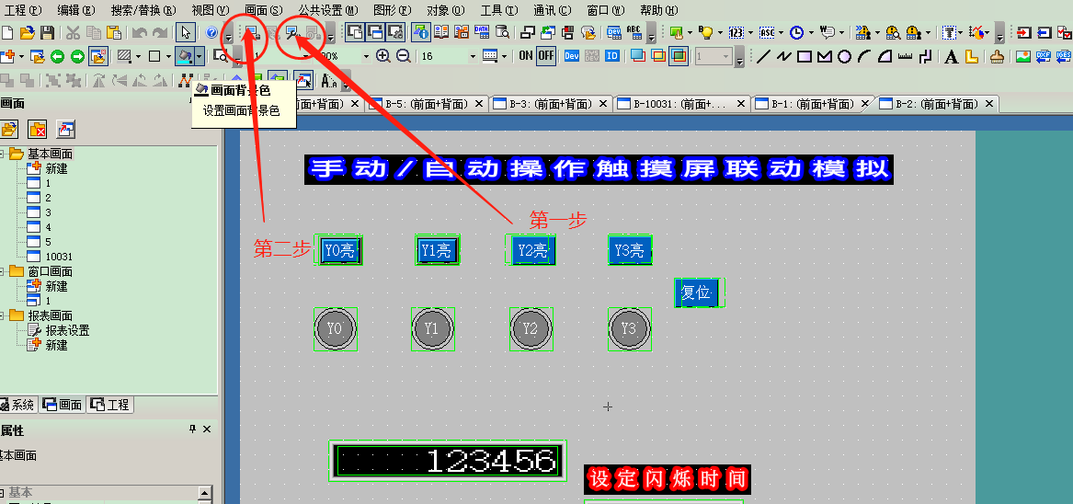The height and width of the screenshot is (504, 1073).
Task: Open the grid size 16 dropdown
Action: click(473, 56)
